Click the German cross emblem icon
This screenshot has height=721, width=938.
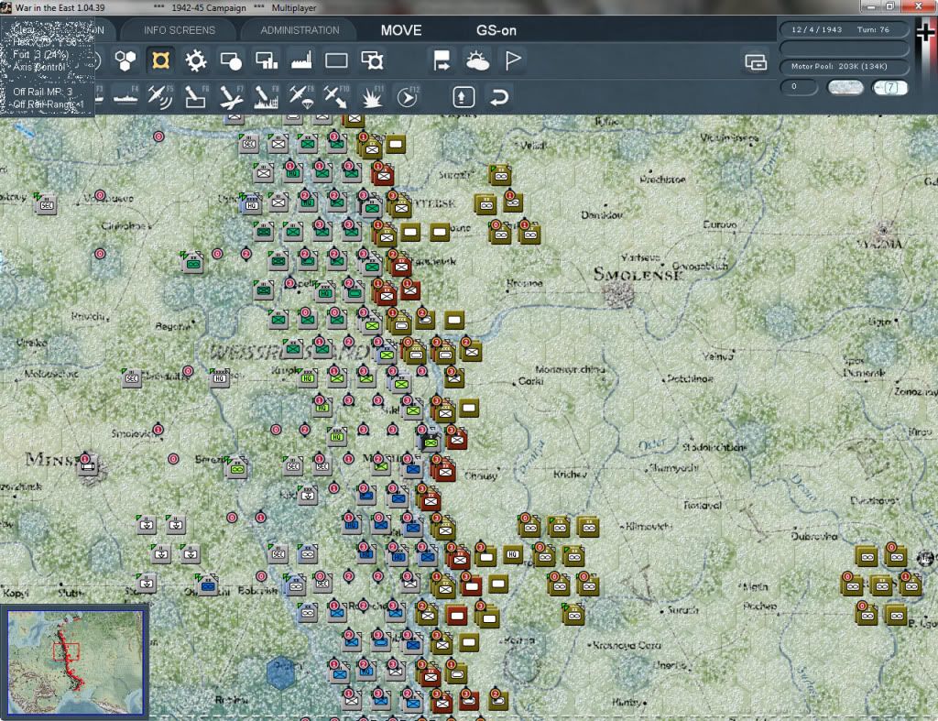click(925, 33)
